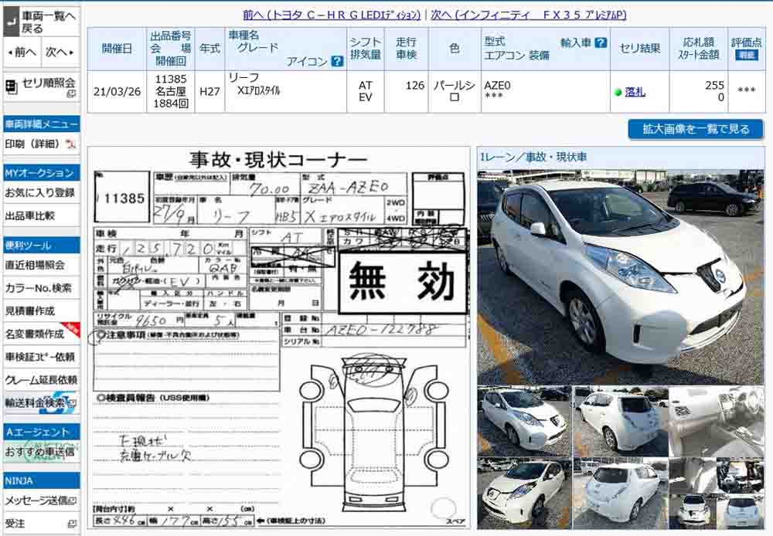The height and width of the screenshot is (536, 773).
Task: Open 輸送料金検索 tool
Action: (x=36, y=402)
